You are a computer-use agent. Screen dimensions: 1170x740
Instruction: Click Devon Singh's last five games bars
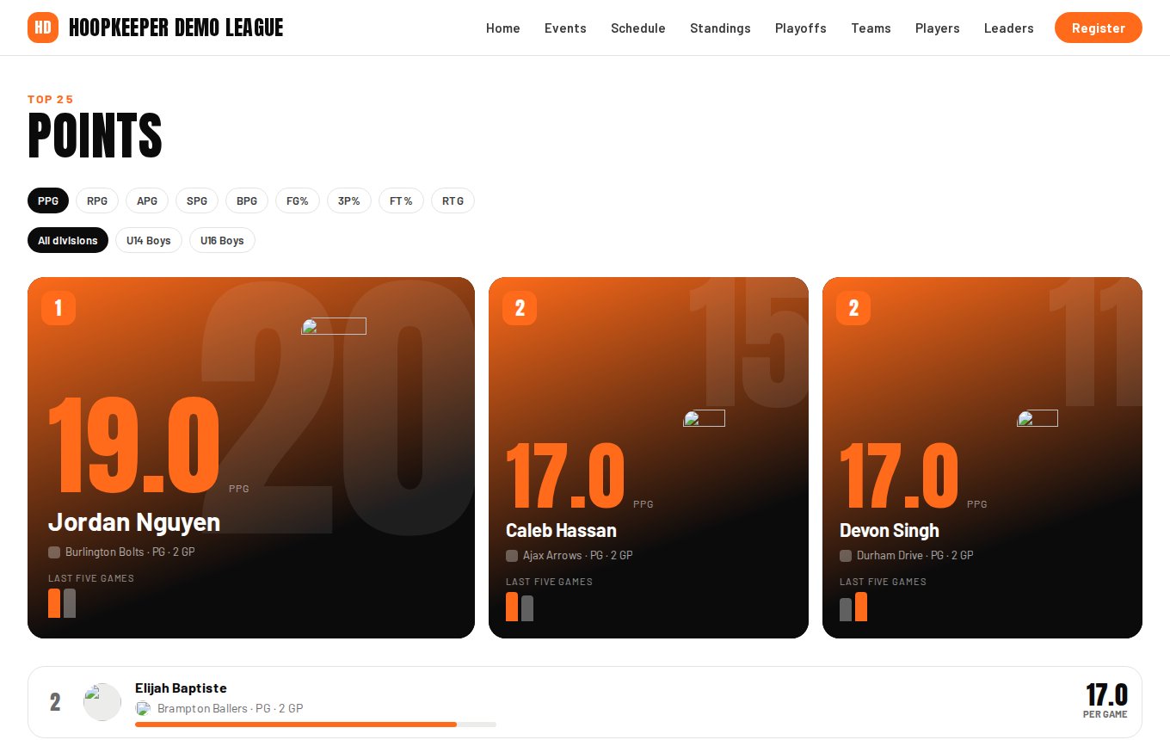853,607
